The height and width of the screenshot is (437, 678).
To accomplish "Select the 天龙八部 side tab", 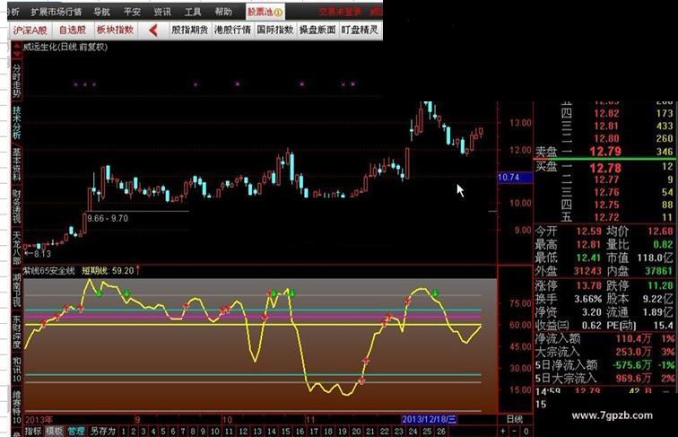I will click(16, 248).
